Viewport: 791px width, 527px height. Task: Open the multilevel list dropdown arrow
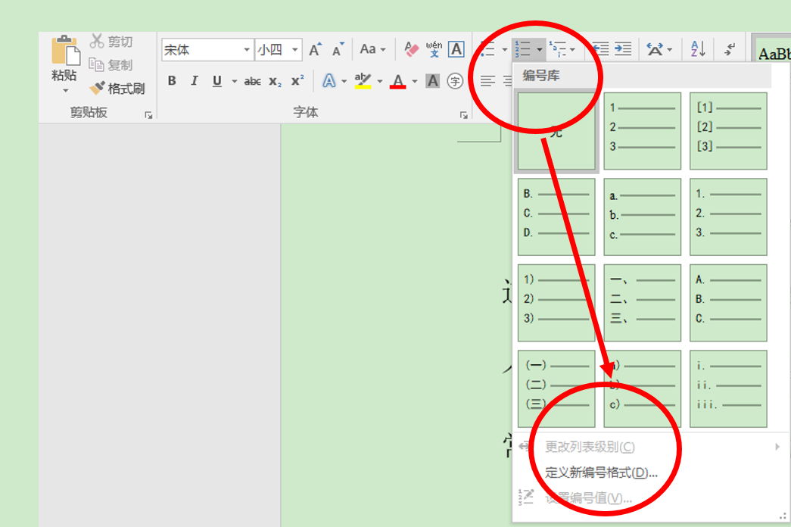pos(572,49)
